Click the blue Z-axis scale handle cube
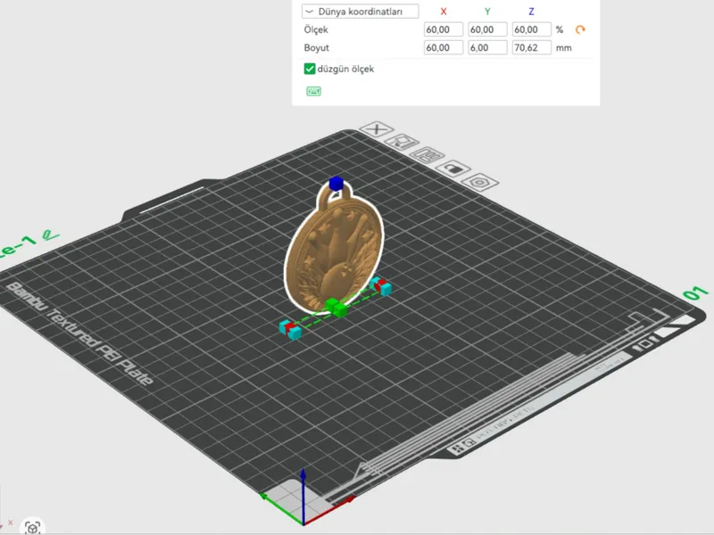The height and width of the screenshot is (535, 714). click(x=336, y=184)
